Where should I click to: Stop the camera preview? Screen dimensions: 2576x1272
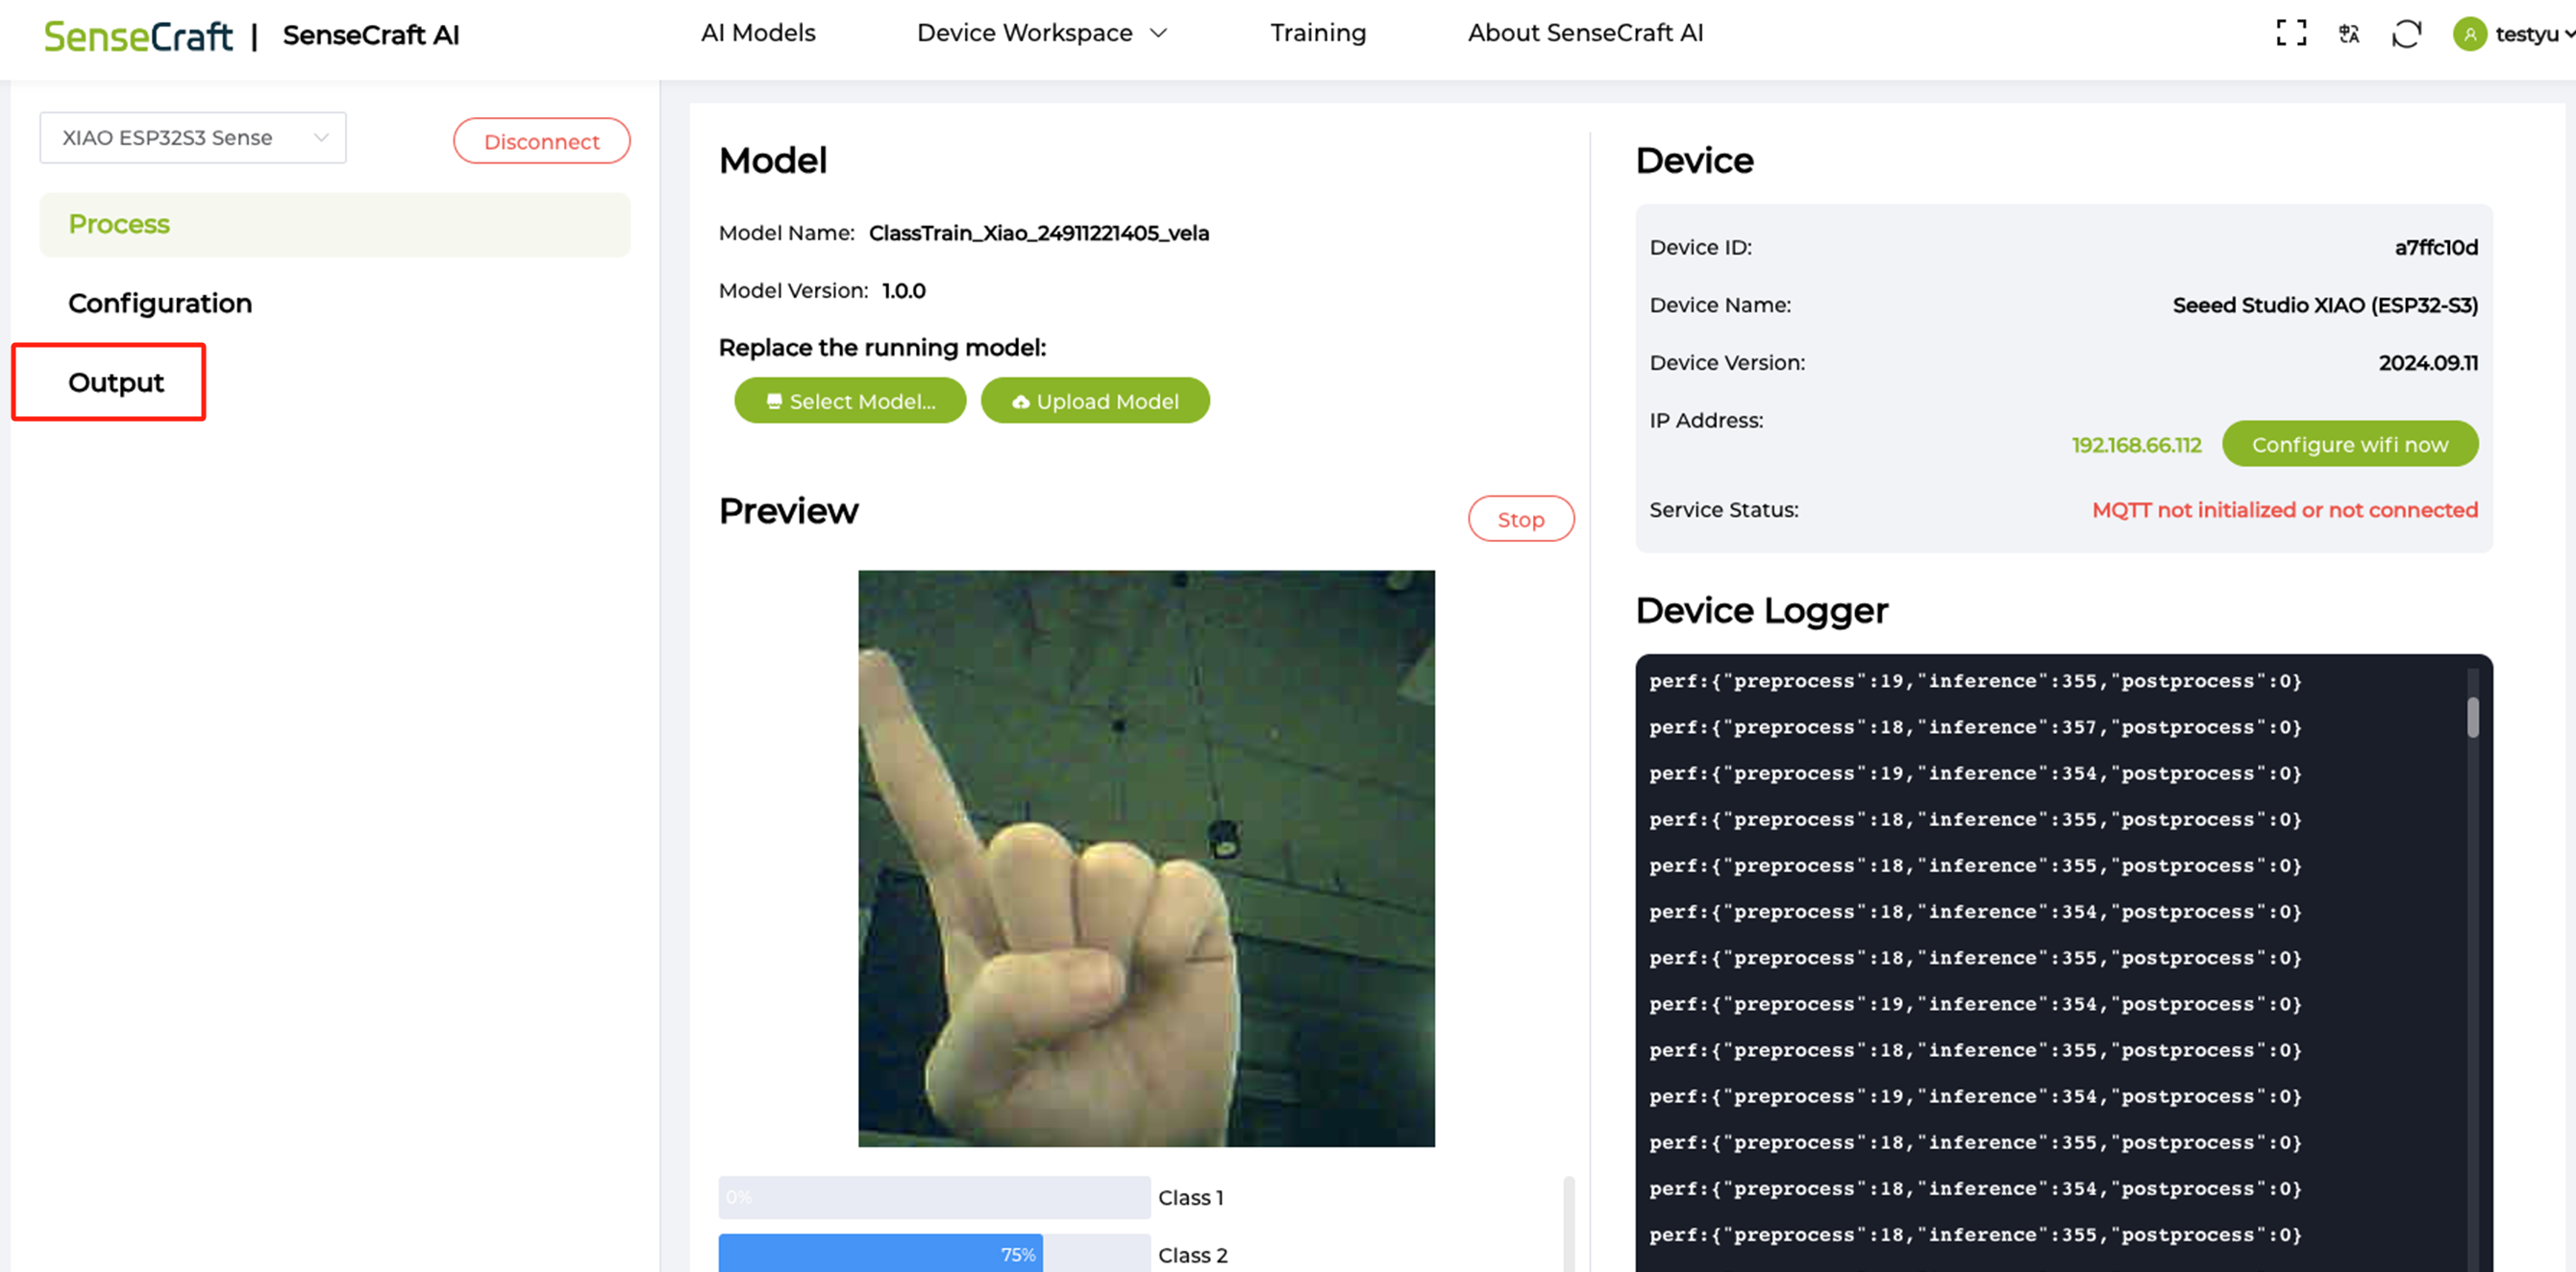click(x=1521, y=519)
